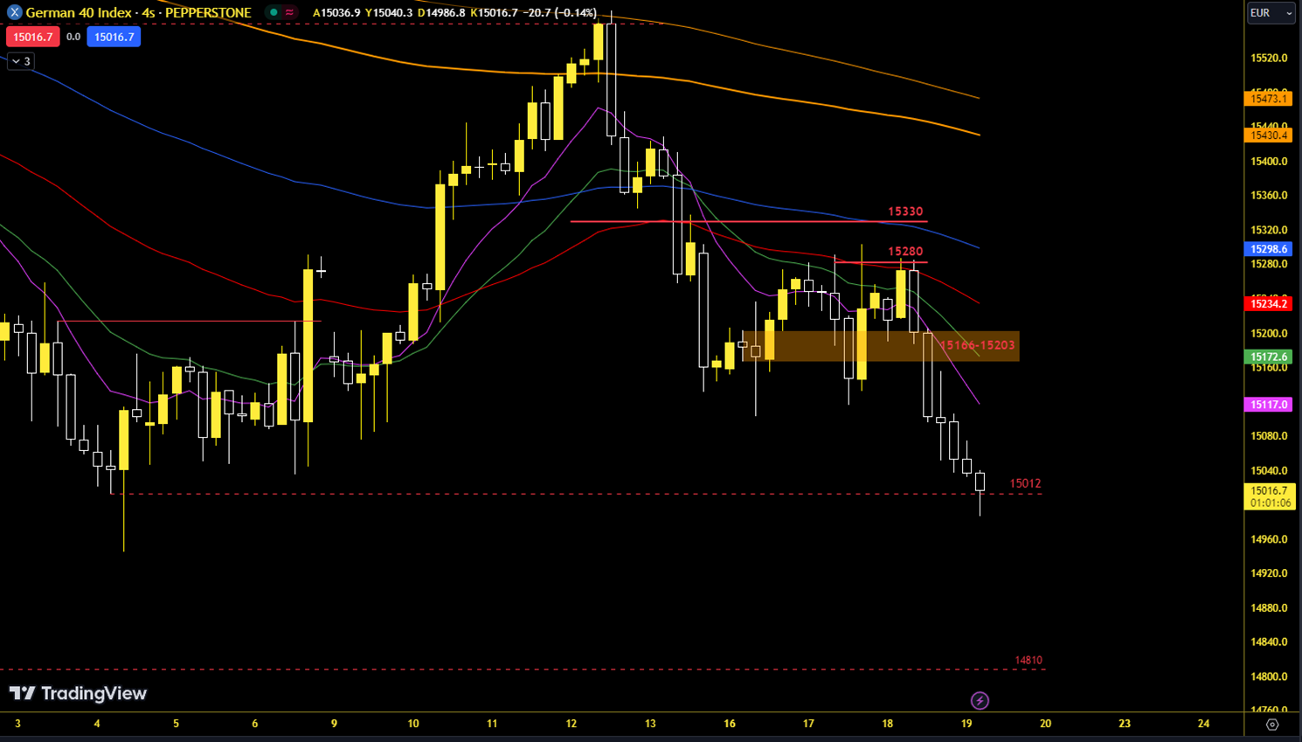Click the blue buy price button 15016.7
Image resolution: width=1302 pixels, height=742 pixels.
pos(114,37)
